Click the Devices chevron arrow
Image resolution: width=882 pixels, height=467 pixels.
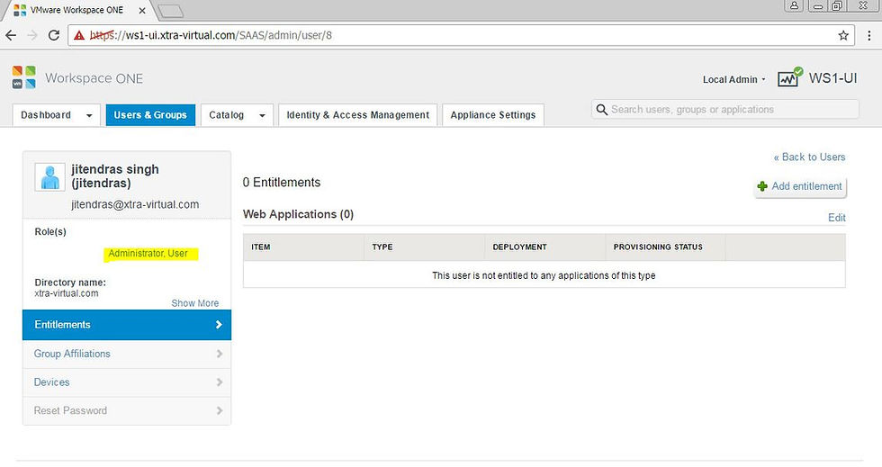[x=220, y=382]
